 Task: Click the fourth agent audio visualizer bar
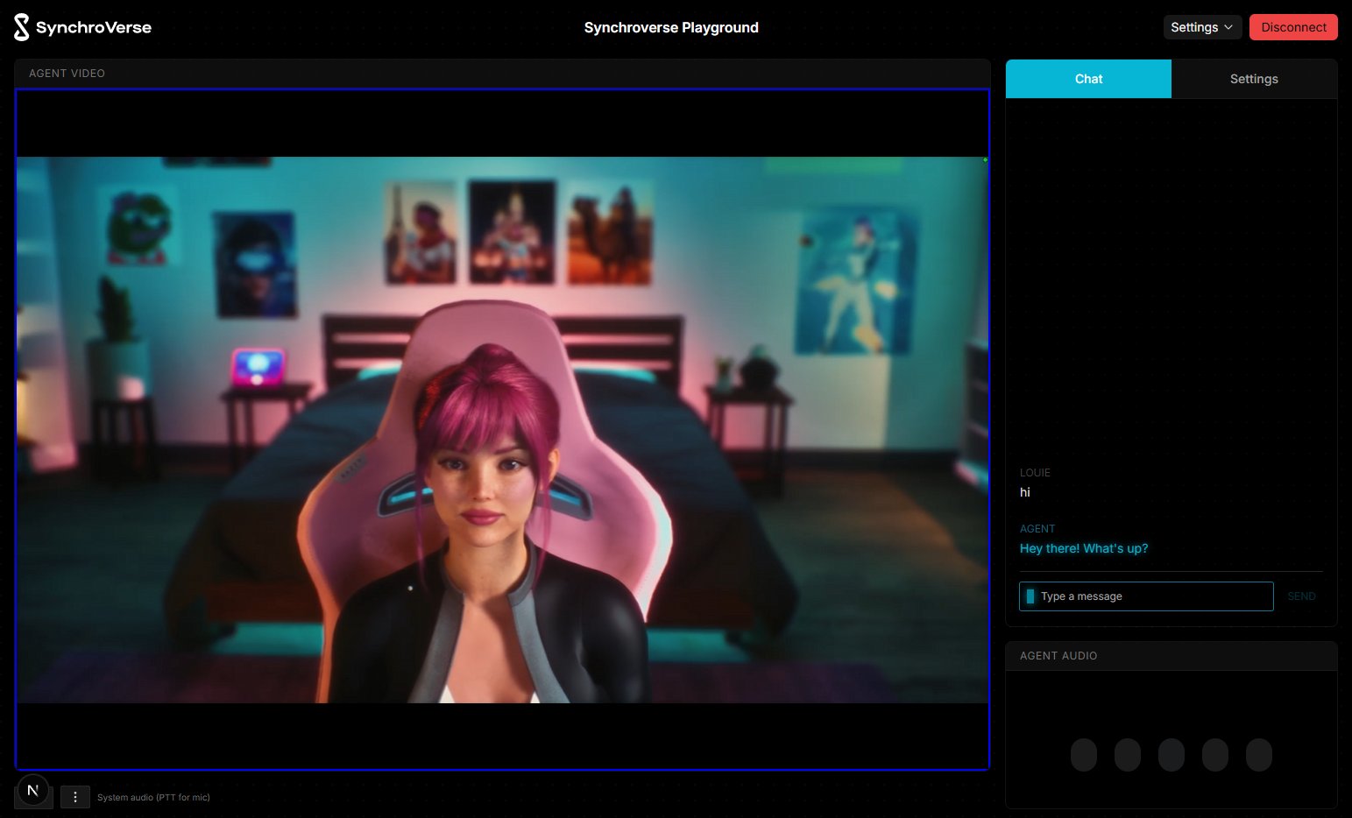(x=1214, y=754)
